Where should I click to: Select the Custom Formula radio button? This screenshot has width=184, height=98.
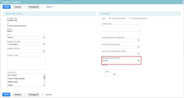tap(130, 18)
